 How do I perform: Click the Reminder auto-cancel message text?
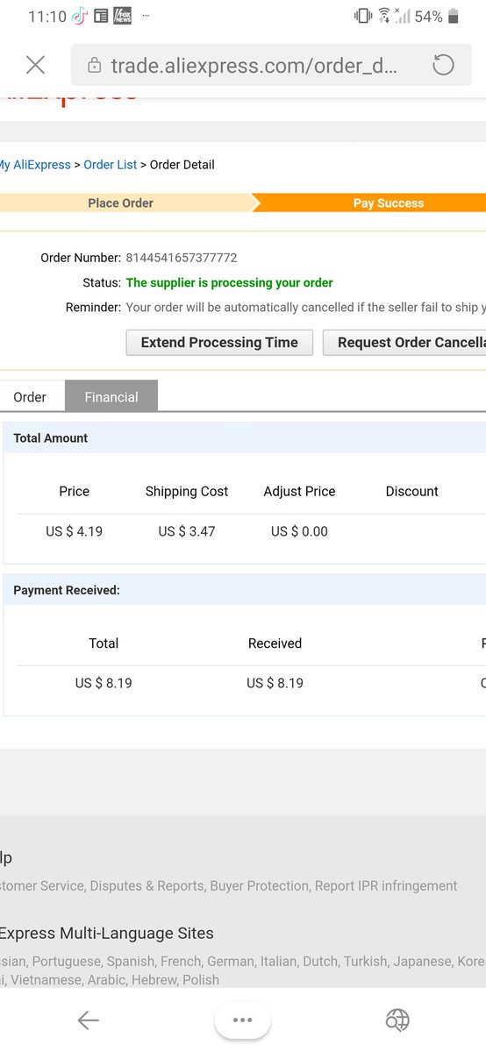[x=305, y=308]
